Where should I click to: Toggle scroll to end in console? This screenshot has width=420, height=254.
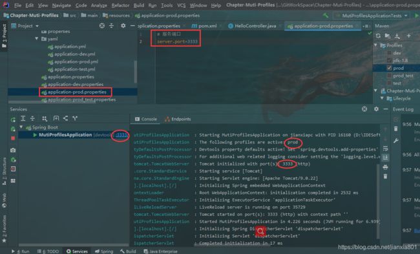(x=386, y=157)
